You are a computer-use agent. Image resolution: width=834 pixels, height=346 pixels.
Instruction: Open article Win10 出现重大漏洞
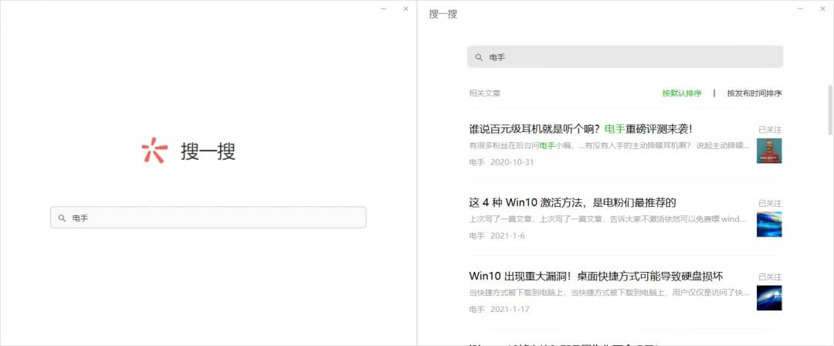[596, 276]
